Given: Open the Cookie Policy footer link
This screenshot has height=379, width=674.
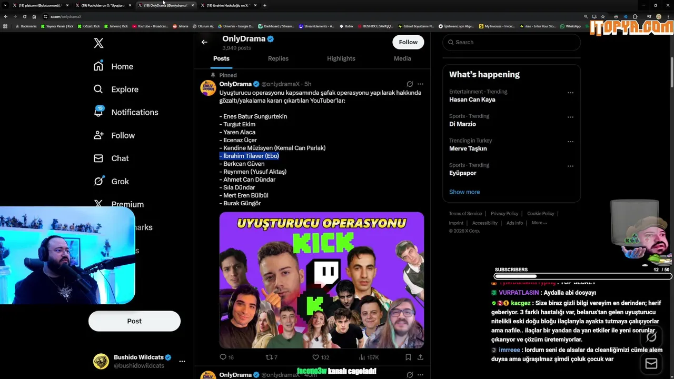Looking at the screenshot, I should [541, 214].
